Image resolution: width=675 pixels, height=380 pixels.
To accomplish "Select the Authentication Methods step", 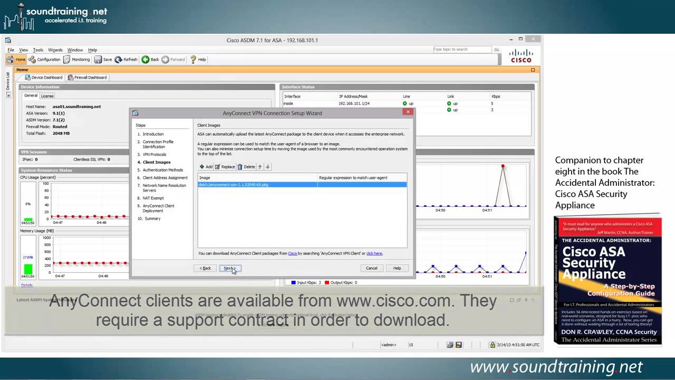I will (x=163, y=170).
